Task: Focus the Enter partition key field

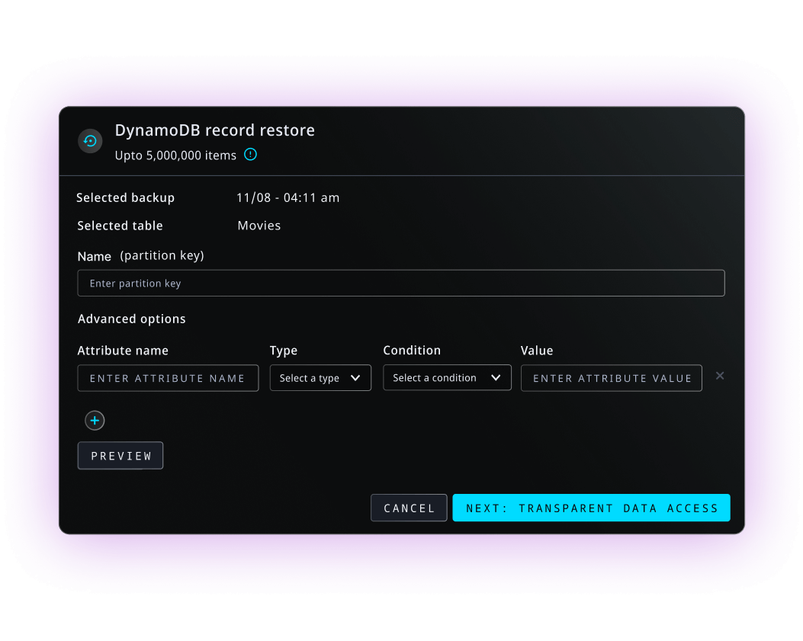Action: click(x=401, y=283)
